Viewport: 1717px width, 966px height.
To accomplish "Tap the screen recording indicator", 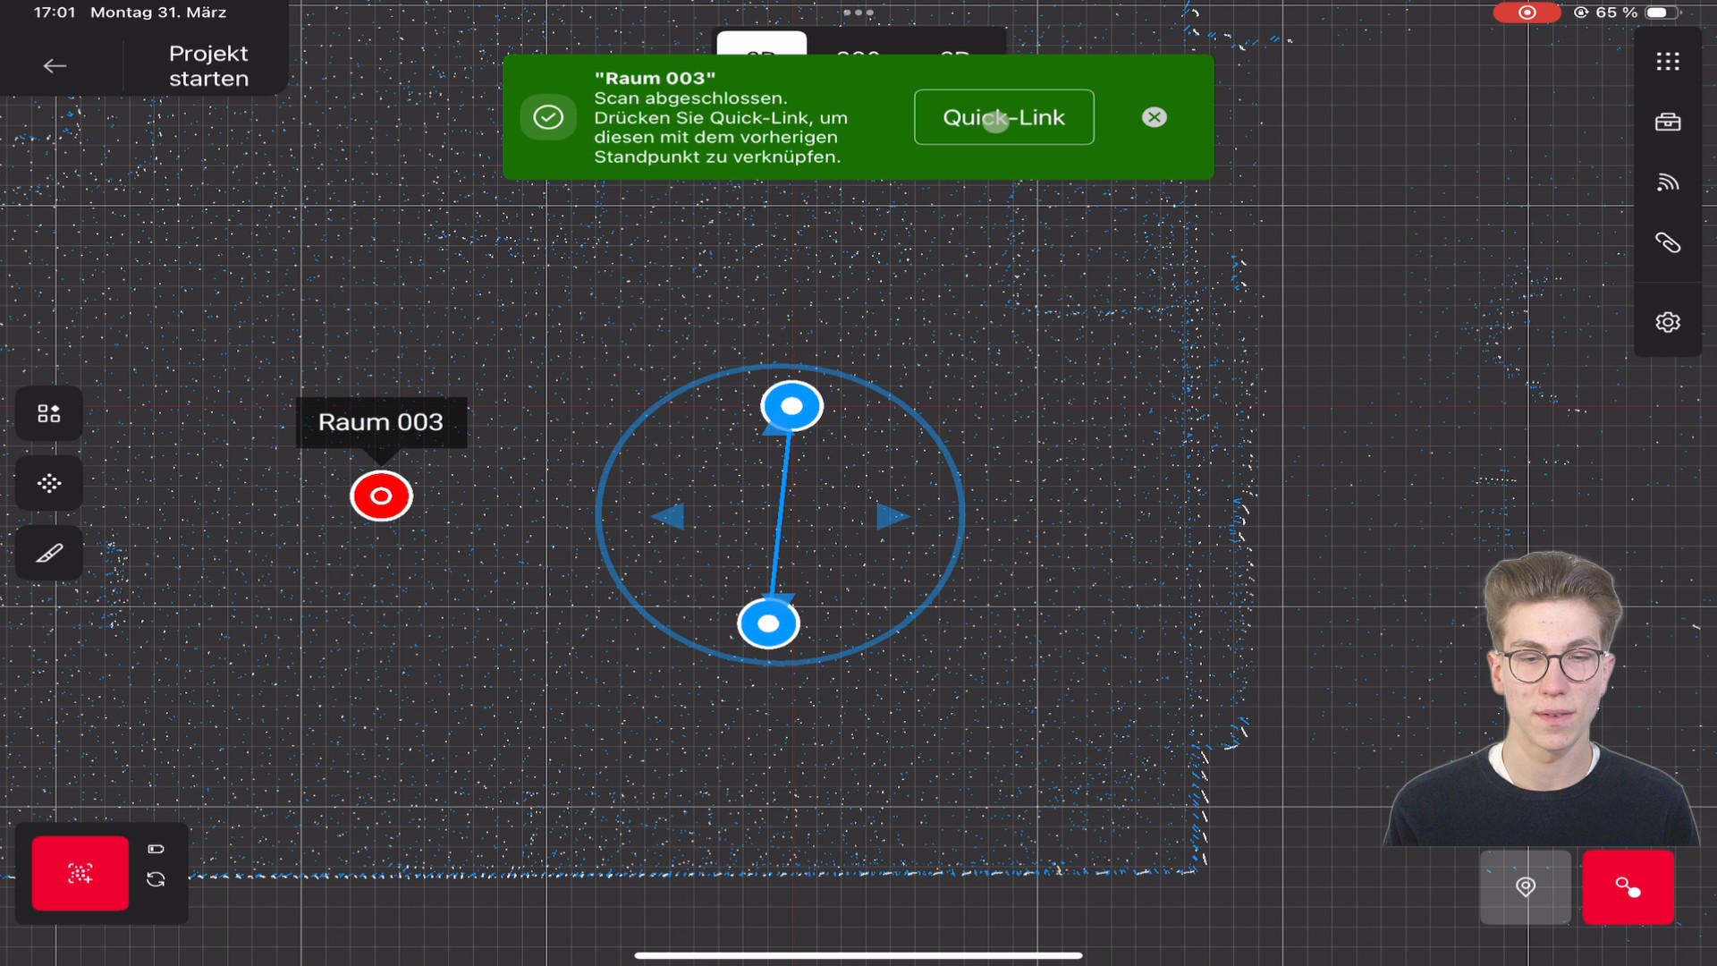I will 1527,13.
